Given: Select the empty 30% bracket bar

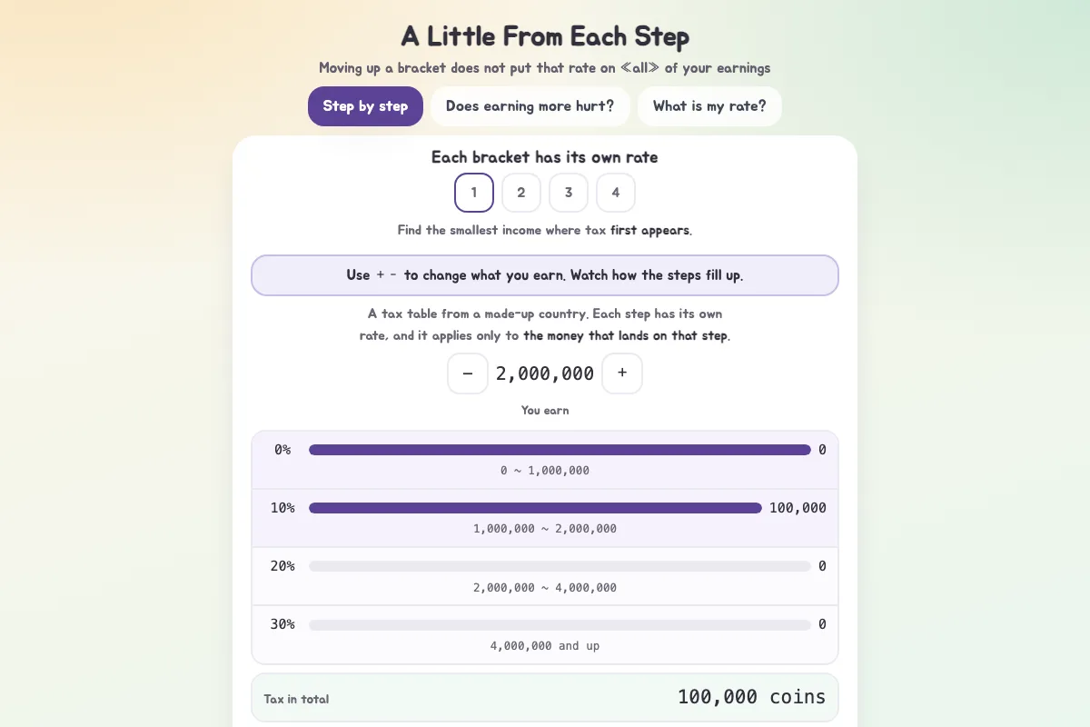Looking at the screenshot, I should (x=560, y=624).
